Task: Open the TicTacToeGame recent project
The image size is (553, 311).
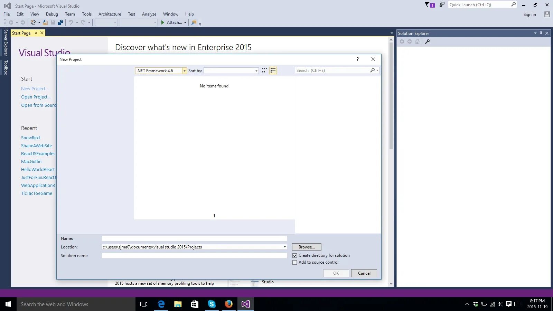Action: [37, 194]
